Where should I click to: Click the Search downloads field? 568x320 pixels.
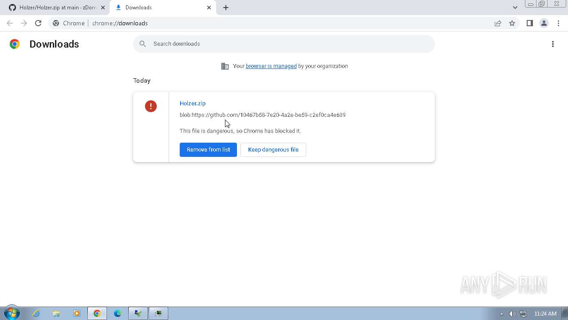(284, 44)
